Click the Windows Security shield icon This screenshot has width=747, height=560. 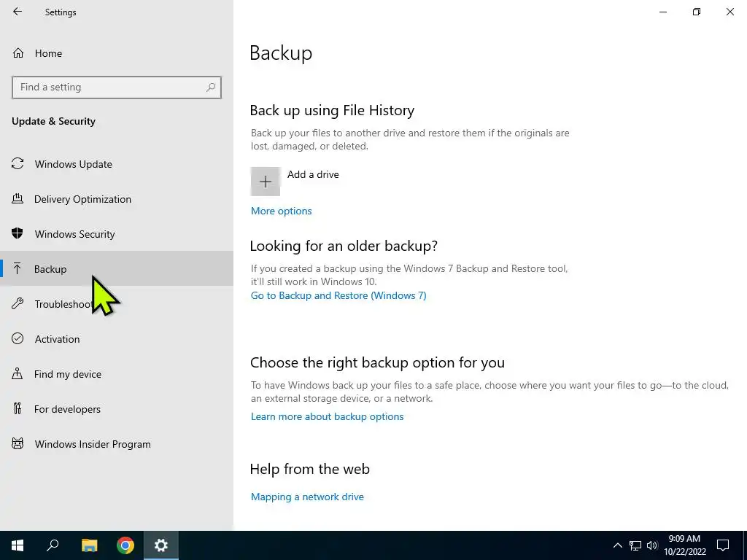coord(18,233)
